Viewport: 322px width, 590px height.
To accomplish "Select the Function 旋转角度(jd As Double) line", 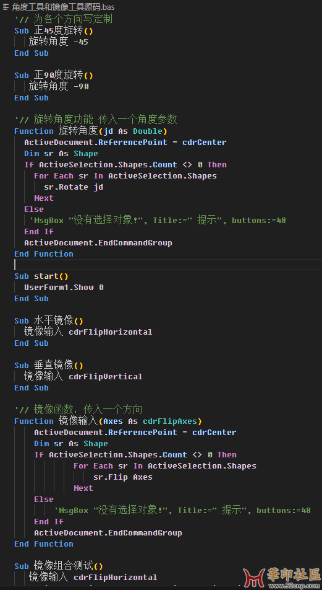I will tap(91, 131).
